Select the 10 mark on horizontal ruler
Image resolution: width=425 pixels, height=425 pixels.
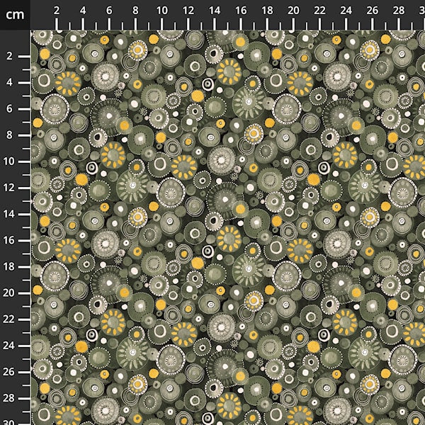pyautogui.click(x=161, y=11)
